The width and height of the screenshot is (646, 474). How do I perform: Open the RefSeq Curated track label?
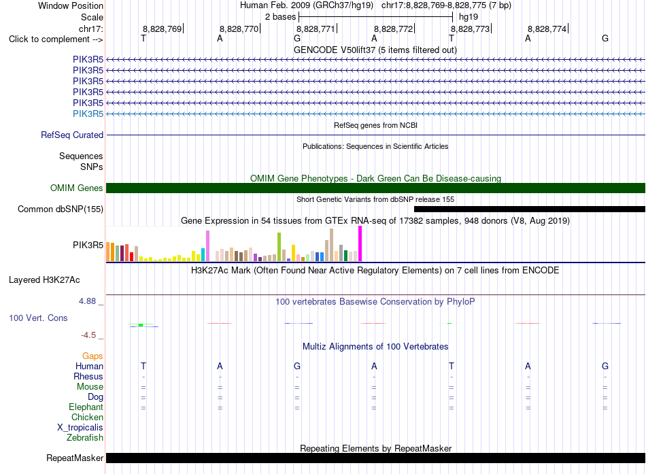click(x=71, y=135)
